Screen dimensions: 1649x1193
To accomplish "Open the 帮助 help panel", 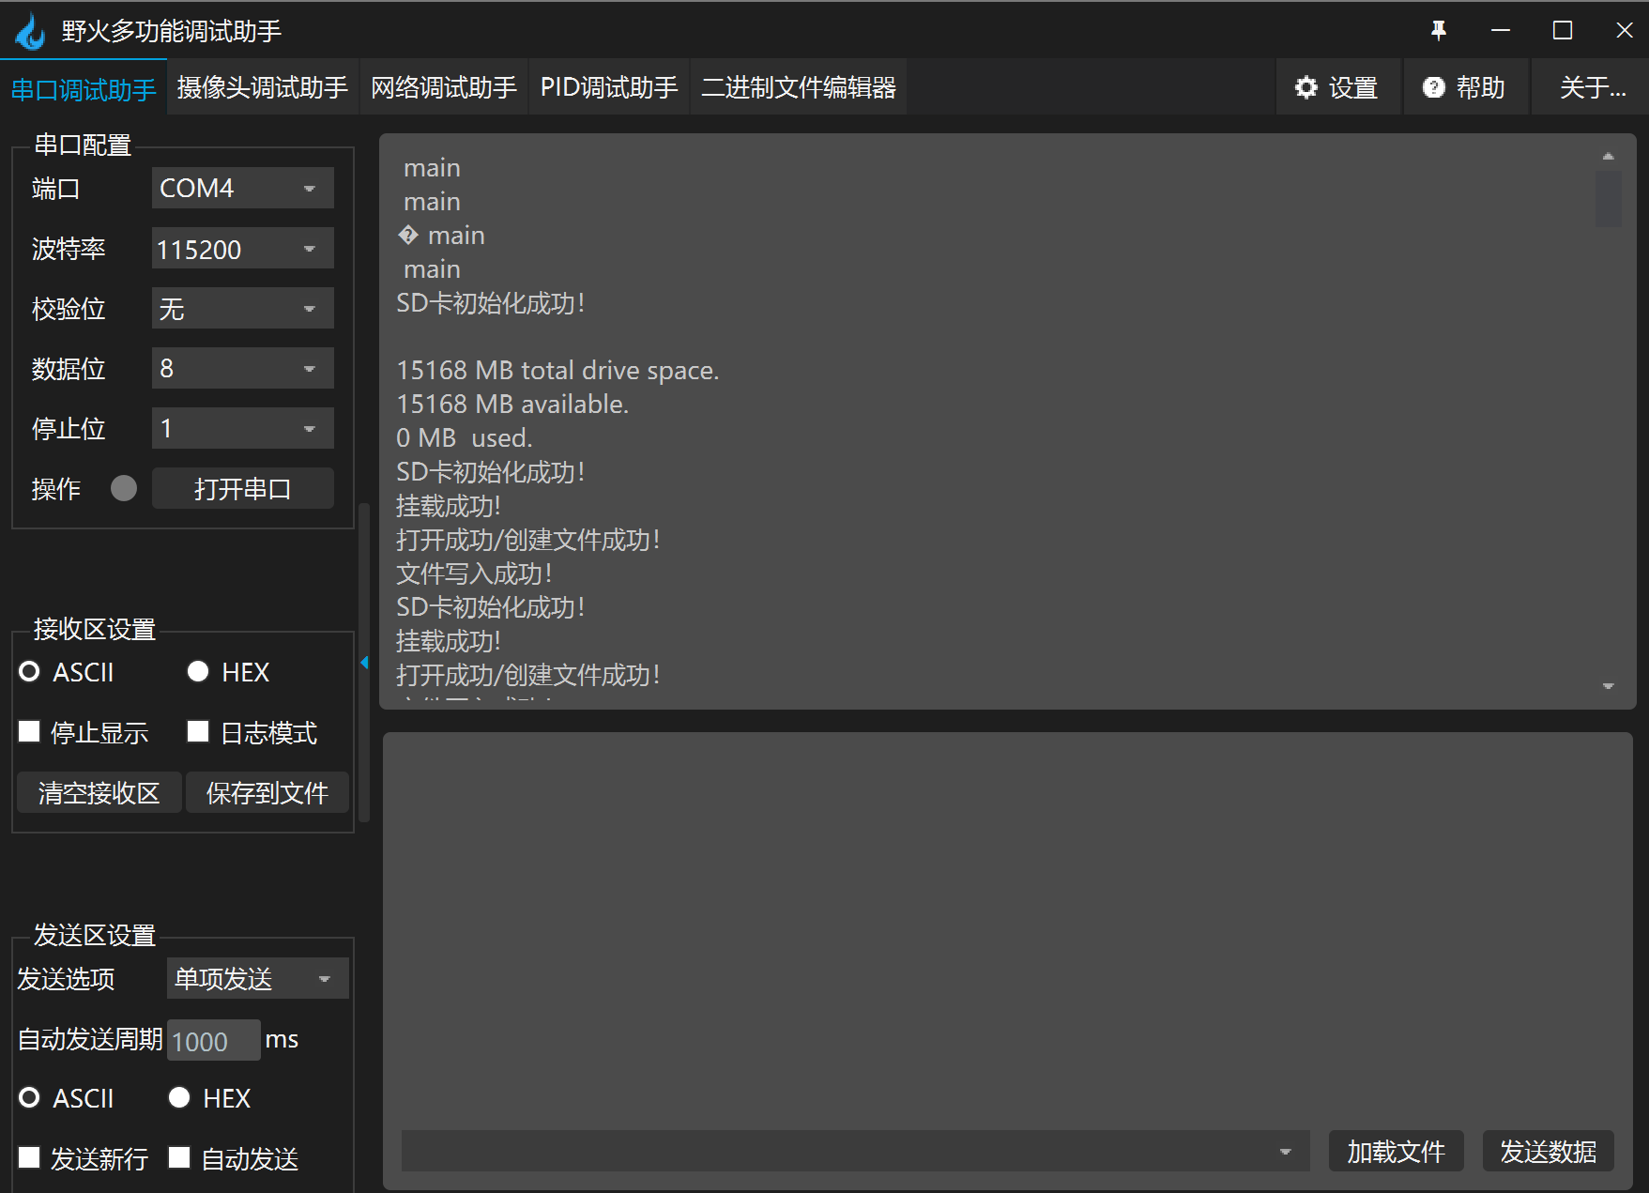I will (x=1465, y=86).
